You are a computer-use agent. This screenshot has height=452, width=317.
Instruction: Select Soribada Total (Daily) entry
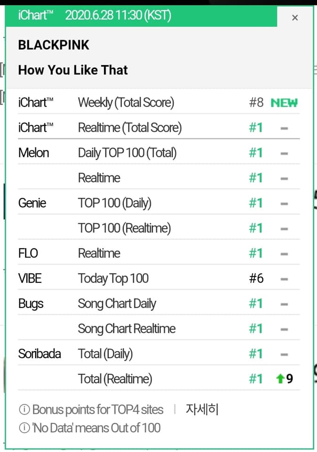(105, 354)
